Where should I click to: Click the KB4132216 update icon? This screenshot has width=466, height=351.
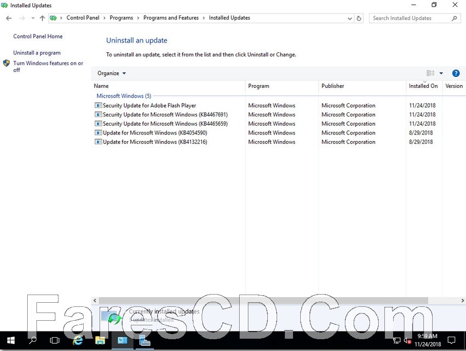click(x=98, y=142)
